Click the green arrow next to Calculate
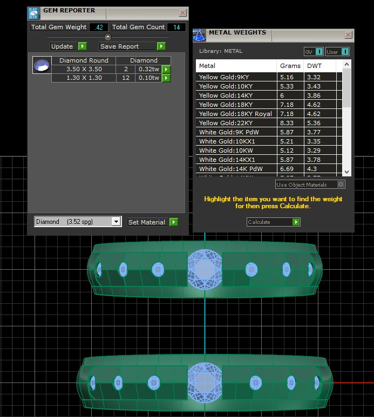 point(296,222)
